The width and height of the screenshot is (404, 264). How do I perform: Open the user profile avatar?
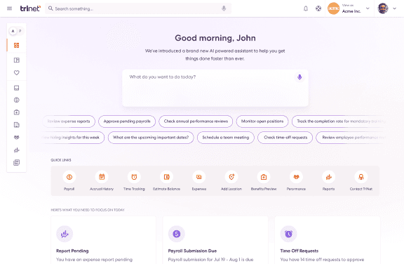(x=383, y=8)
